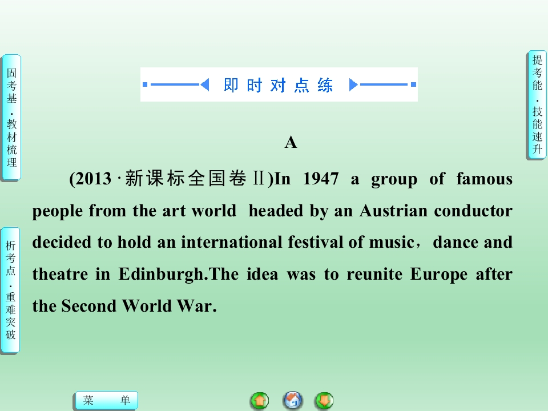
Task: Click the green up-arrow previous slide icon
Action: pyautogui.click(x=260, y=401)
